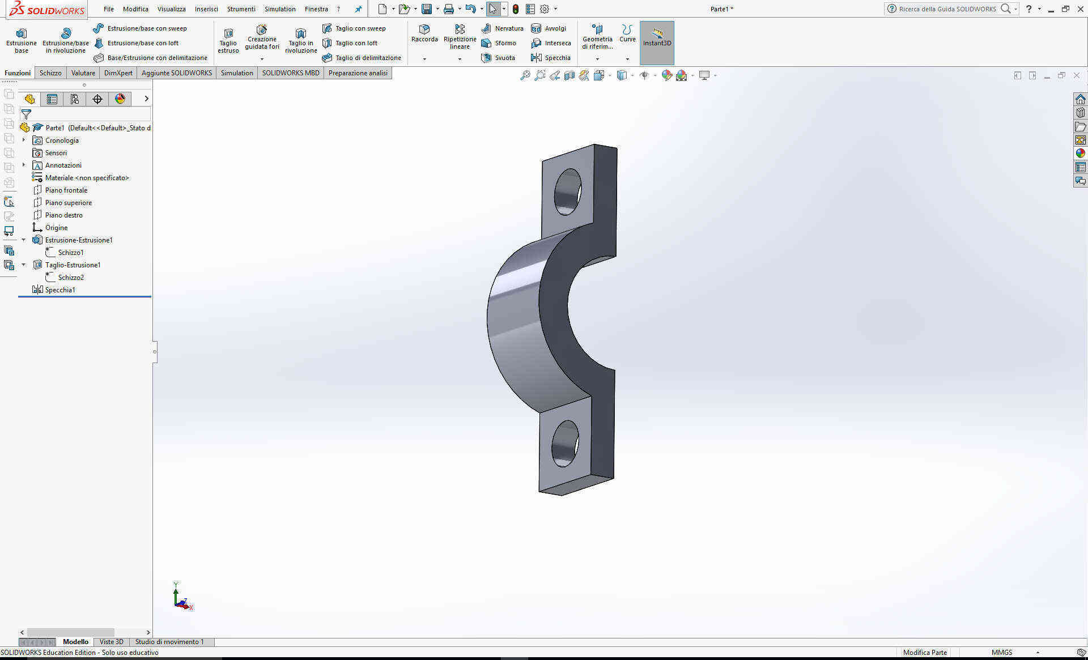Screen dimensions: 1088x660
Task: Select the Specchia mirror tool
Action: tap(551, 58)
